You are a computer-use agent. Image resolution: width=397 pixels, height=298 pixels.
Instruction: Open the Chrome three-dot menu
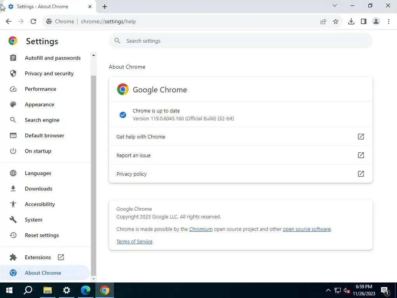click(388, 22)
